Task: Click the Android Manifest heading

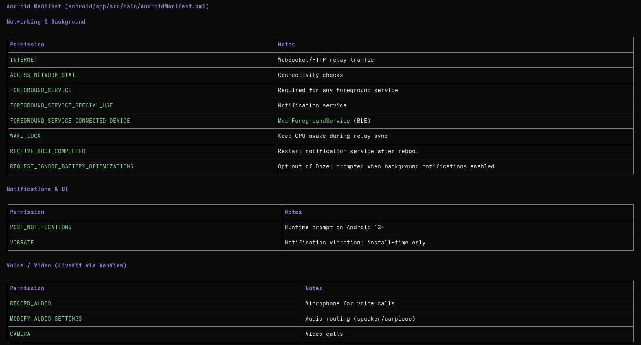Action: point(108,6)
